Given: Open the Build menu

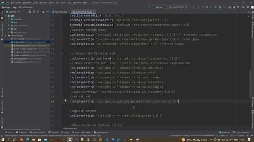Looking at the screenshot, I should [51, 3].
